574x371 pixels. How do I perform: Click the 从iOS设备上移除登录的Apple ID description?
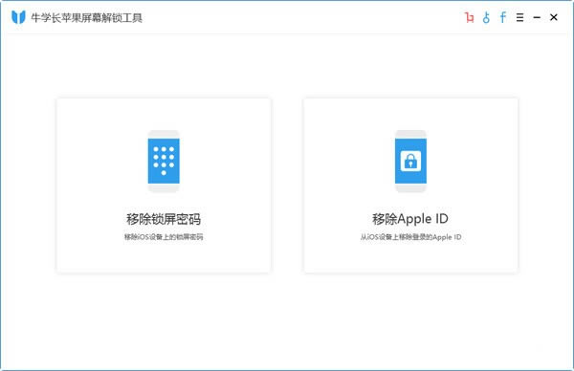click(410, 237)
